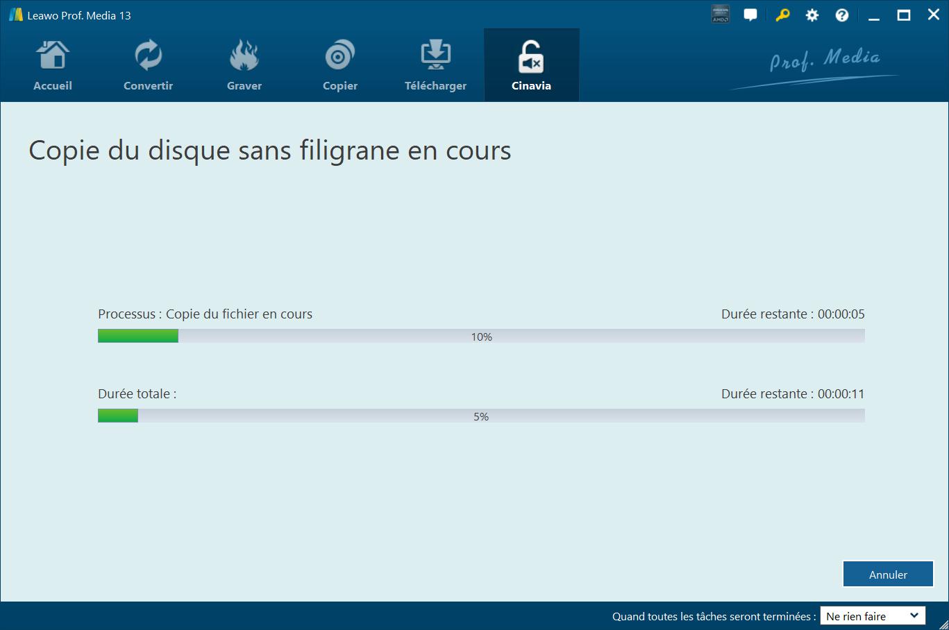Image resolution: width=949 pixels, height=630 pixels.
Task: Close the Leawo Prof. Media window
Action: (934, 15)
